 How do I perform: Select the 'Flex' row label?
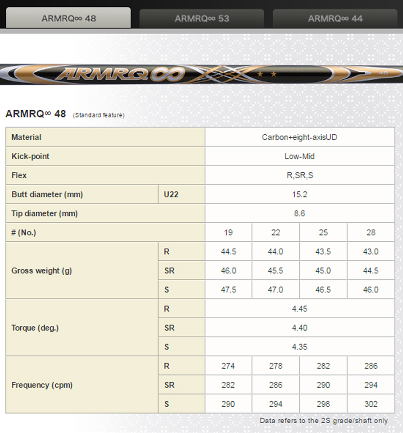19,176
